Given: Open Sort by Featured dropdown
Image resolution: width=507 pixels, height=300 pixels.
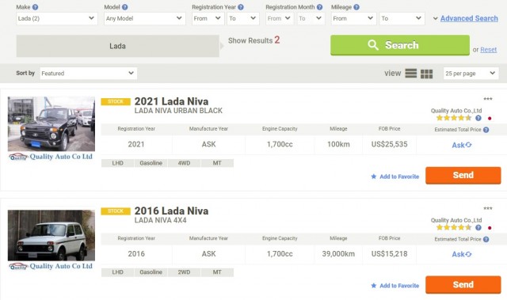Looking at the screenshot, I should click(88, 74).
